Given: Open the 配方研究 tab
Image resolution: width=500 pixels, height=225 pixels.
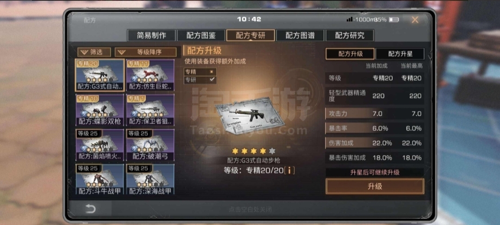Looking at the screenshot, I should [x=350, y=36].
